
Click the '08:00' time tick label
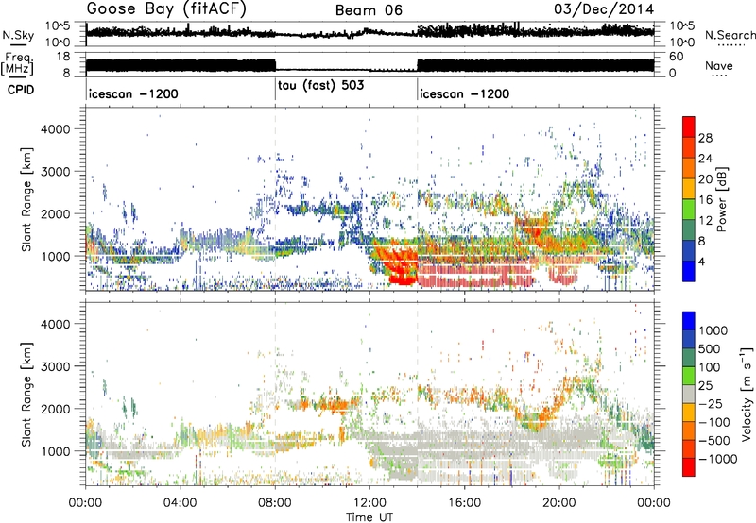click(275, 503)
